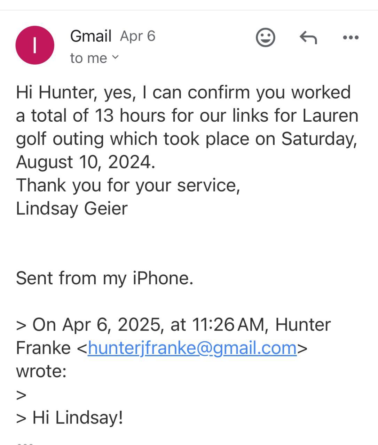Click the "Sent from my iPhone." line

(104, 278)
